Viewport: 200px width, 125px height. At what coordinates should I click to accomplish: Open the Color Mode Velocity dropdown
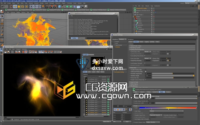(x=166, y=111)
